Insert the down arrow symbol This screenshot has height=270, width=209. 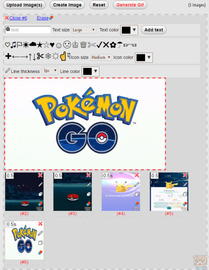point(34,57)
